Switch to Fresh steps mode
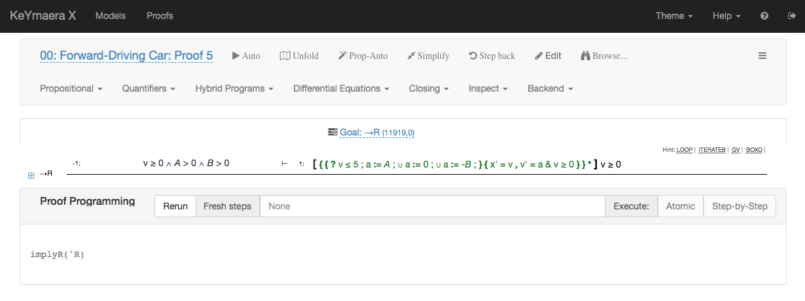Screen dimensions: 805x301 (227, 206)
